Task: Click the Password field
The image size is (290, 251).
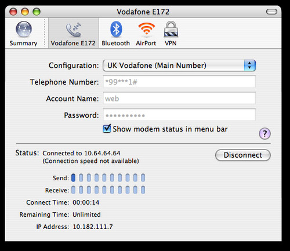Action: (x=179, y=115)
